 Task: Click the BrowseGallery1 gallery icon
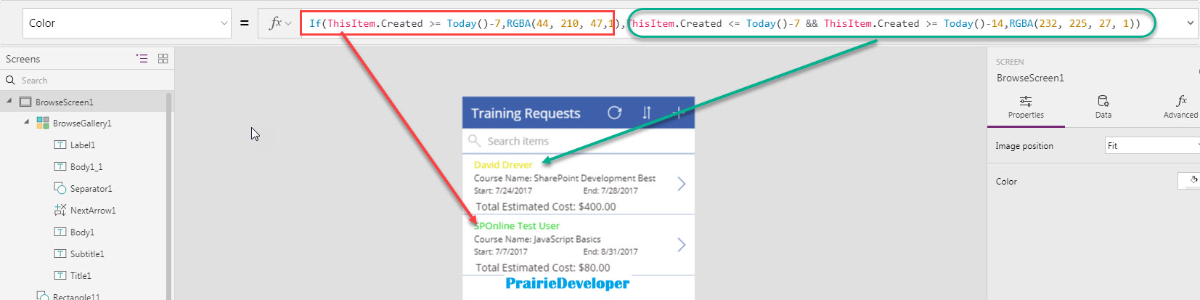click(x=43, y=123)
